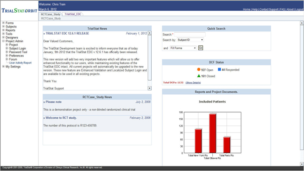Screen dimensions: 304x171
Task: Click the Logout link
Action: 299,9
